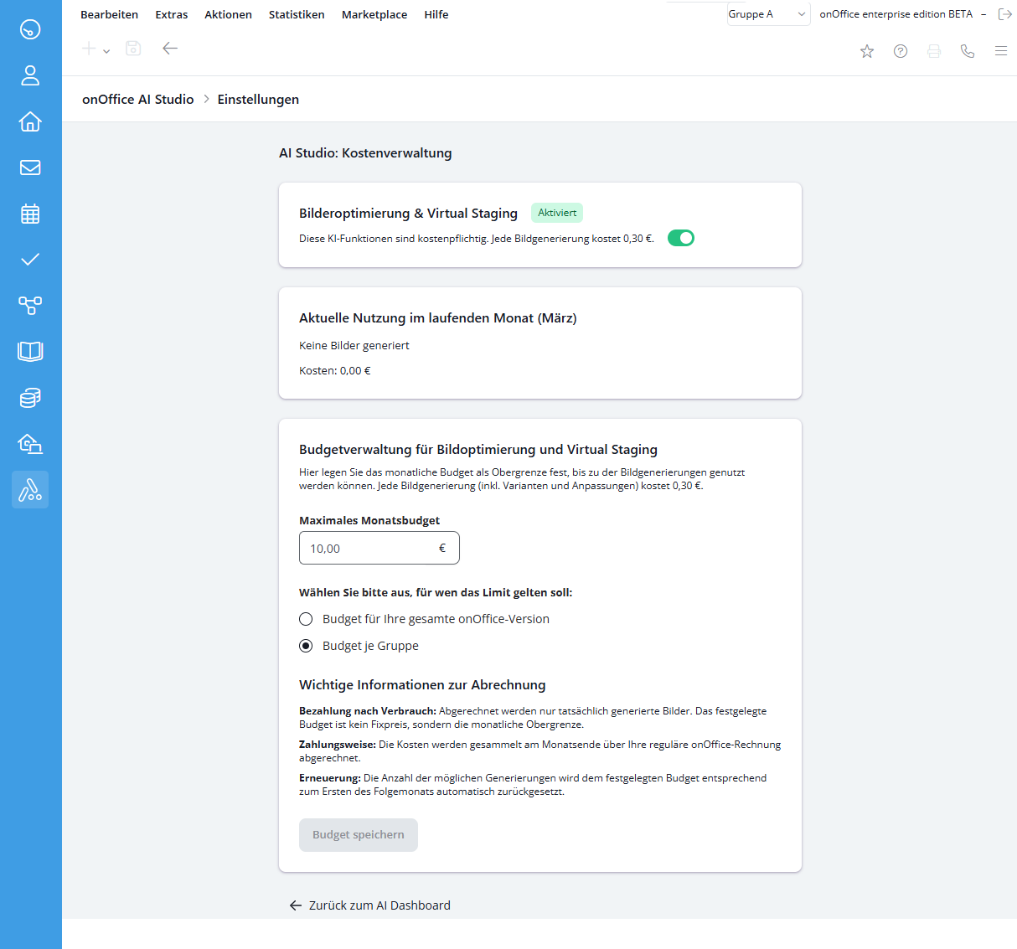Disable Bilderoptimierung & Virtual Staging toggle

point(680,239)
